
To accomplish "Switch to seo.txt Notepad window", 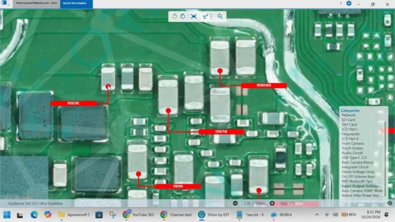I will coord(251,215).
